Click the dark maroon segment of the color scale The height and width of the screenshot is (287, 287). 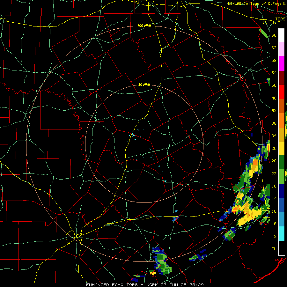(282, 77)
